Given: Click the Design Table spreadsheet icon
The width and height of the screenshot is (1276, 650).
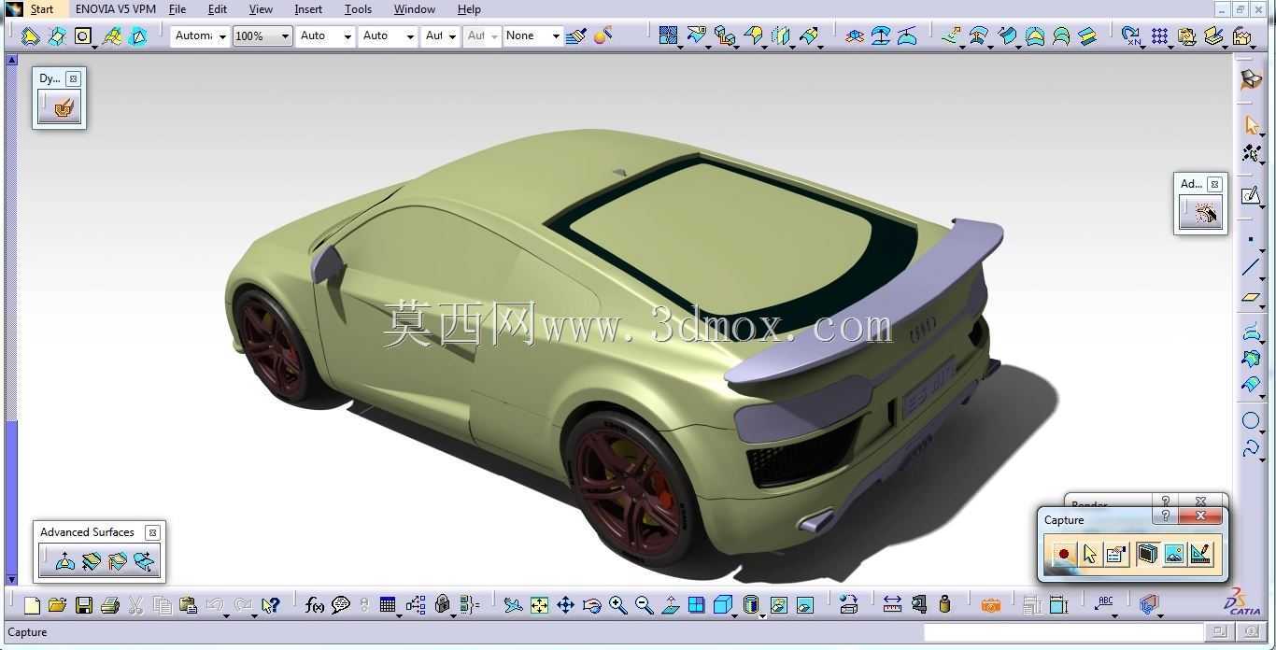Looking at the screenshot, I should click(388, 605).
